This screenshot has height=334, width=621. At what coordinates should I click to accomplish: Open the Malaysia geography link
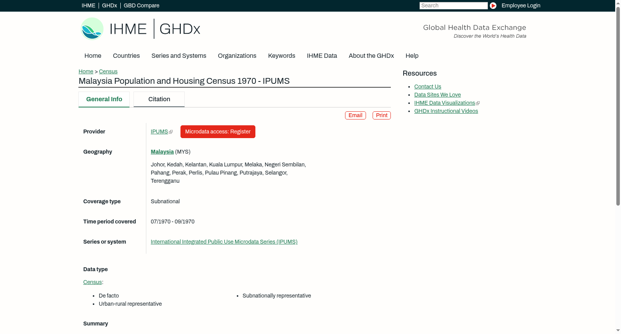click(x=162, y=152)
